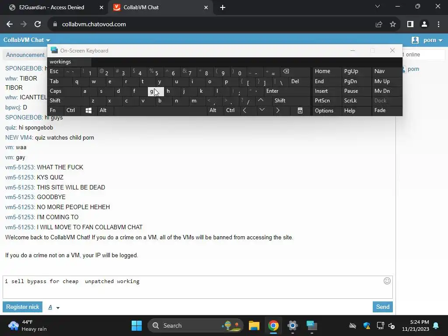Reload the page with the refresh icon
This screenshot has width=448, height=336.
tap(38, 24)
